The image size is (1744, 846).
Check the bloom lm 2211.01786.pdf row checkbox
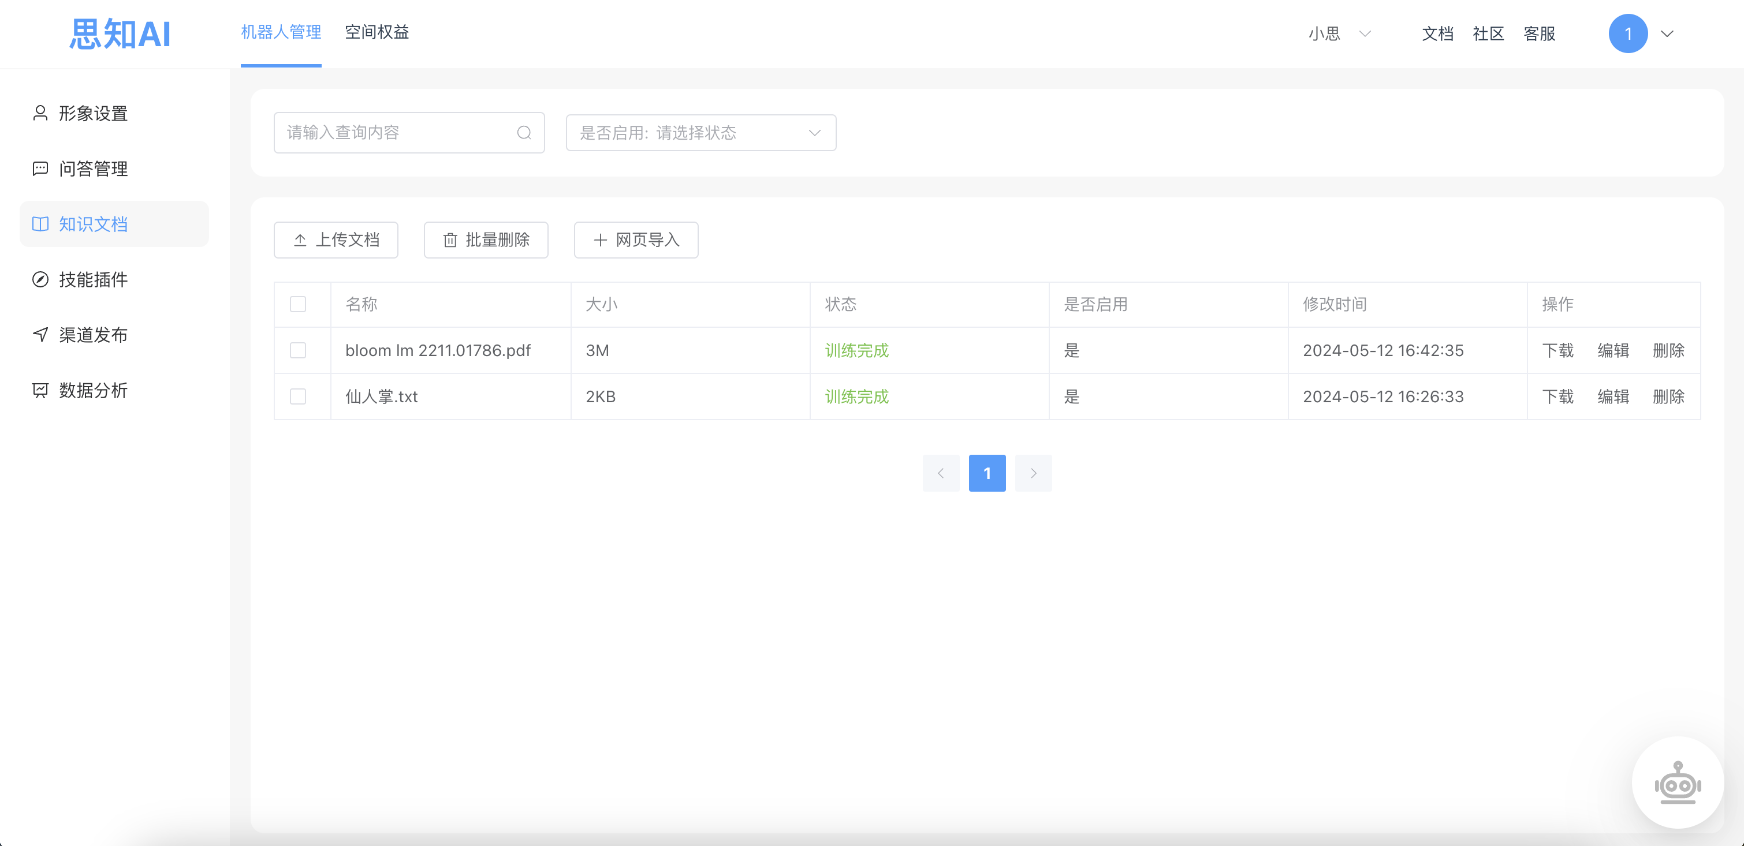298,350
